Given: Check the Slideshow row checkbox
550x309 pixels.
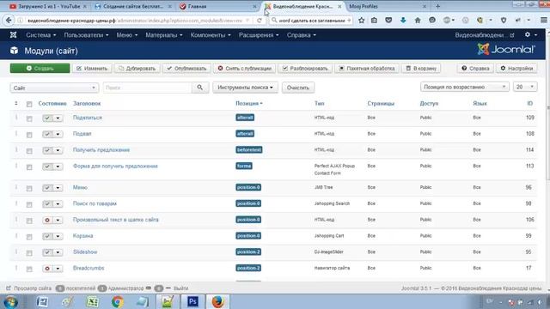Looking at the screenshot, I should 29,253.
